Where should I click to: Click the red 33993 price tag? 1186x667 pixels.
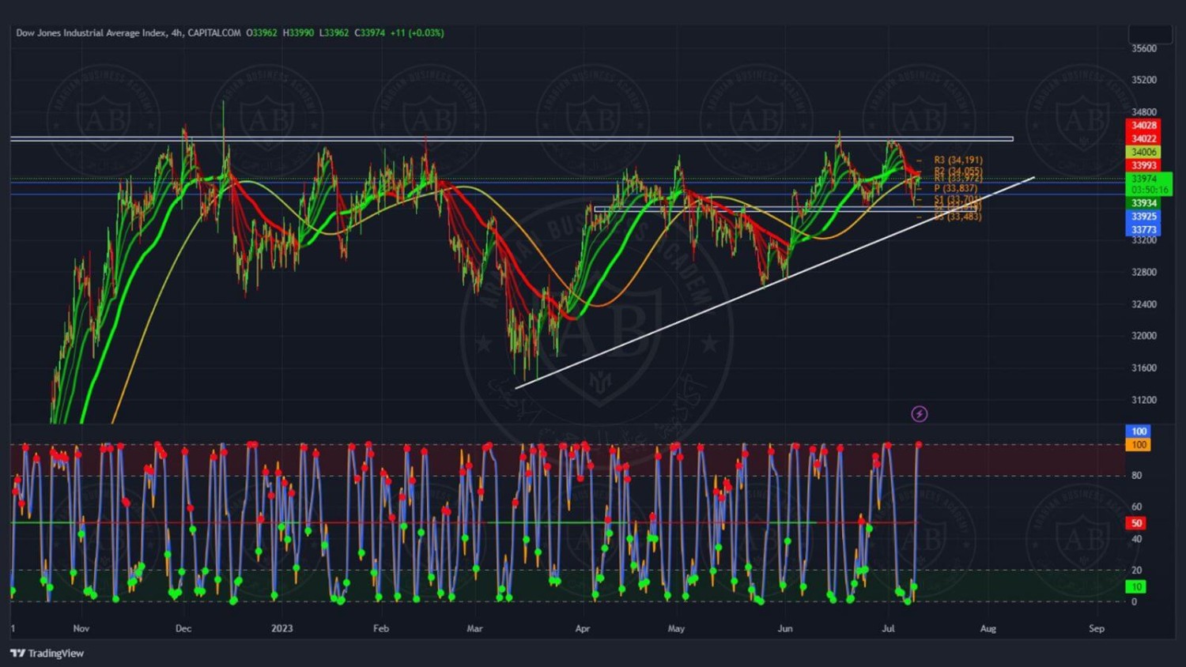click(x=1143, y=165)
